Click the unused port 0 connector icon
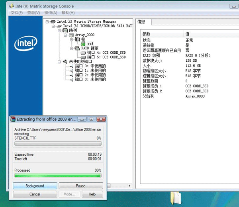This screenshot has height=207, width=239. (71, 66)
